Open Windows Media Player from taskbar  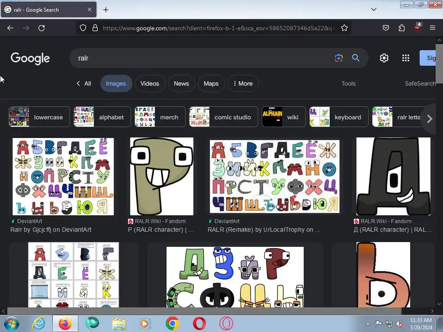pyautogui.click(x=146, y=323)
